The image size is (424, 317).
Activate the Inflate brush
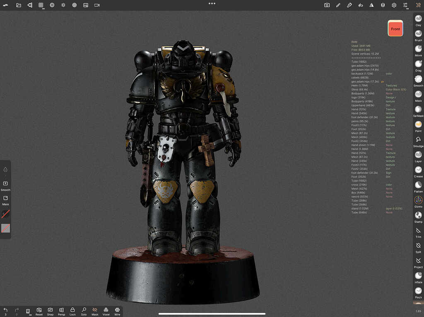pos(417,276)
